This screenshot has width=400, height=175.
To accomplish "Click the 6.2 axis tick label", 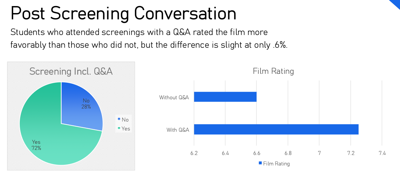I will (x=194, y=153).
